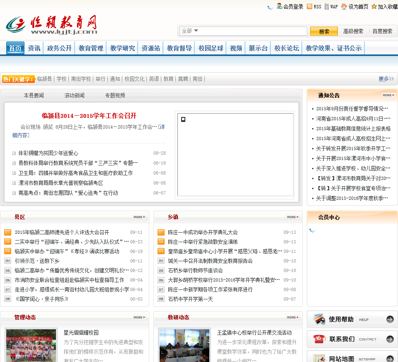Screen dimensions: 398x362
Task: Switch to the 滚动新闻 tab
Action: (74, 95)
